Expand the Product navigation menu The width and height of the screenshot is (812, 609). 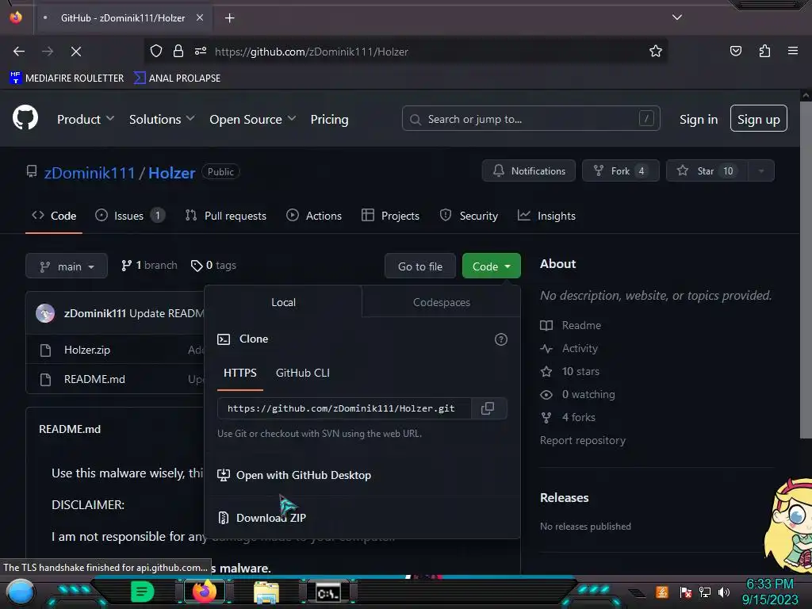click(x=86, y=119)
